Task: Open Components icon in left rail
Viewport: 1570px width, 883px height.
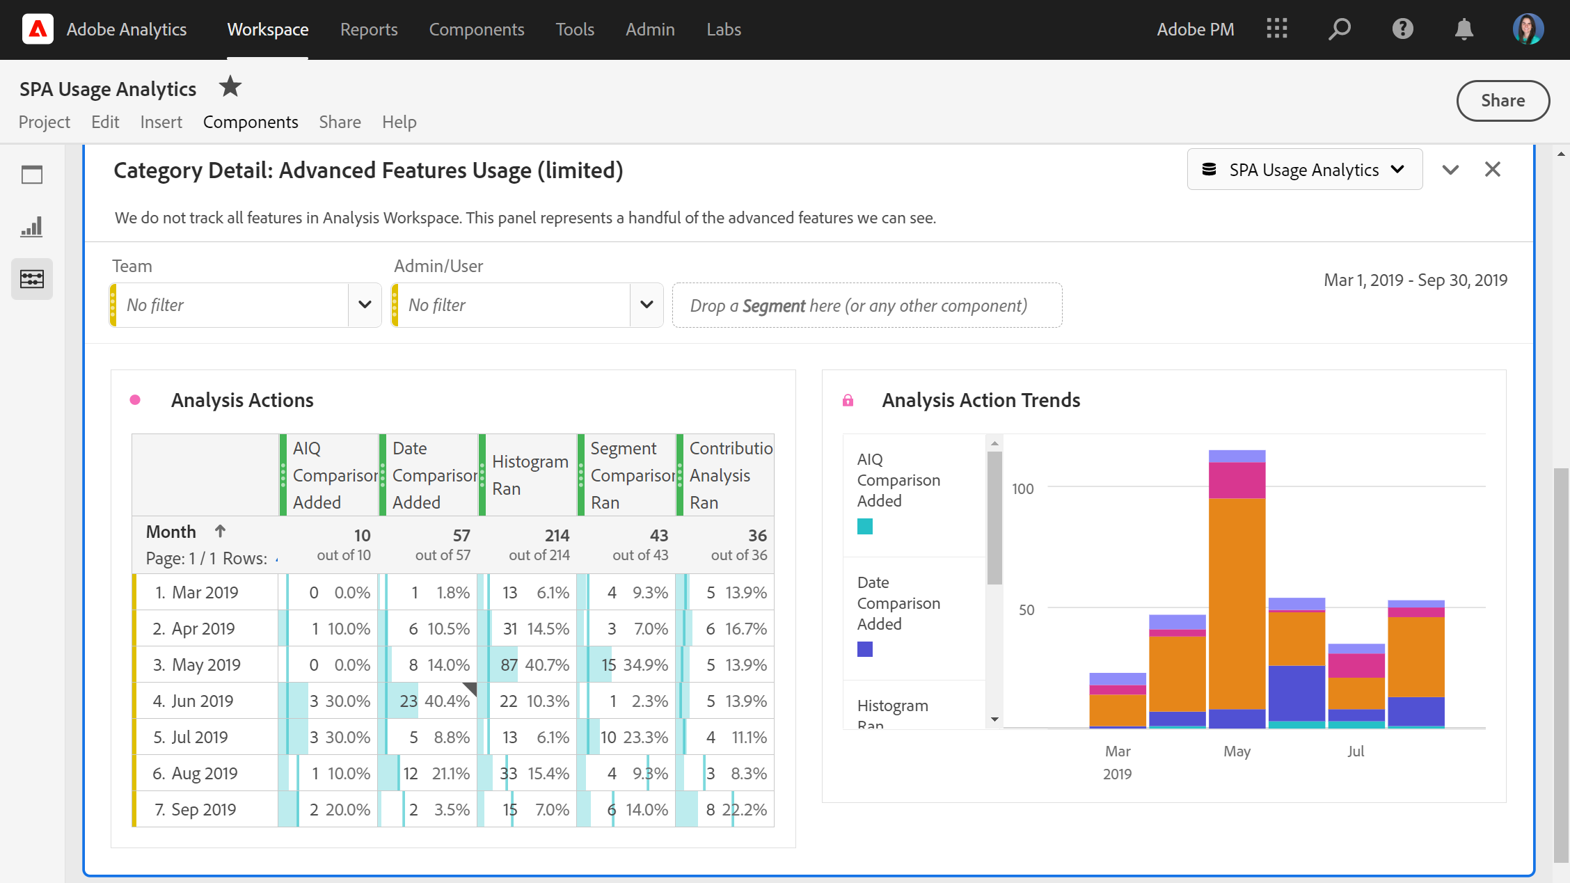Action: [x=32, y=279]
